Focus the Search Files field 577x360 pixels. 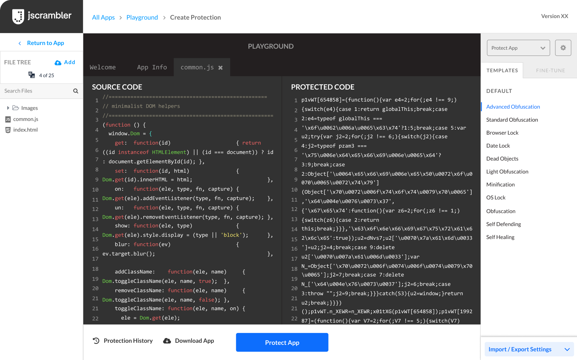41,91
